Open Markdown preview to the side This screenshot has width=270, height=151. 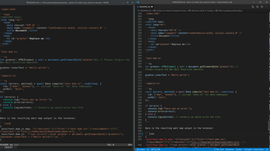(257, 7)
